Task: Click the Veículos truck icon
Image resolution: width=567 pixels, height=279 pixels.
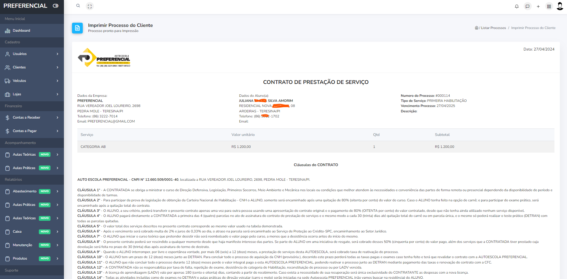Action: click(x=7, y=81)
